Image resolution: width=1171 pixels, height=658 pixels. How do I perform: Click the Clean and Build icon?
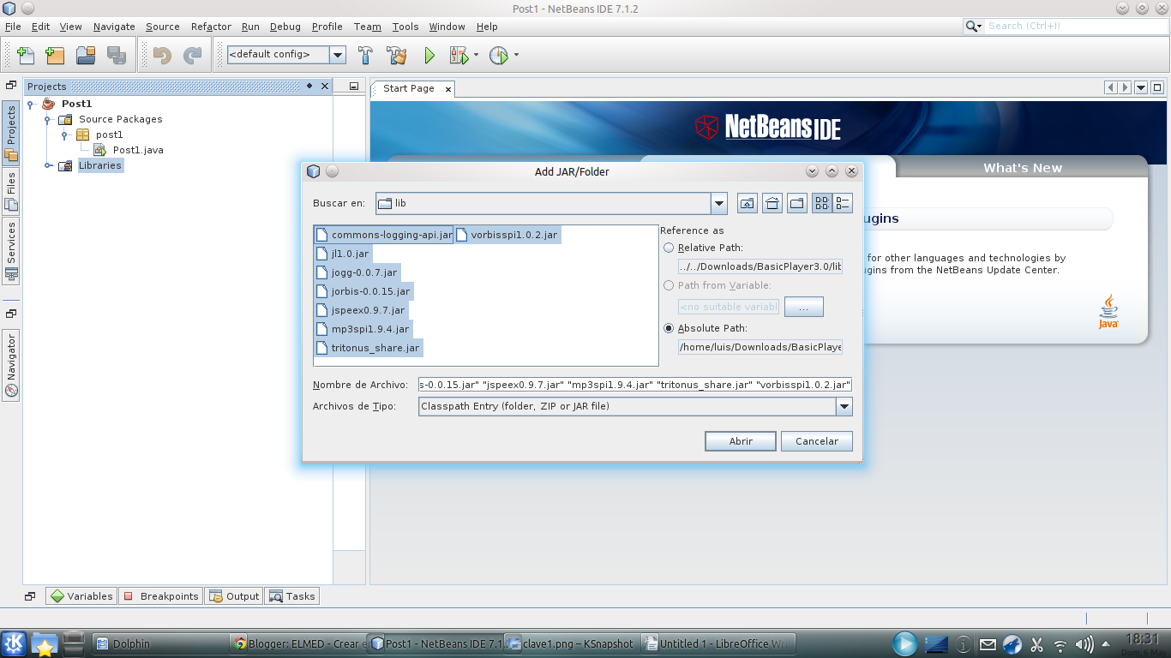click(x=396, y=55)
